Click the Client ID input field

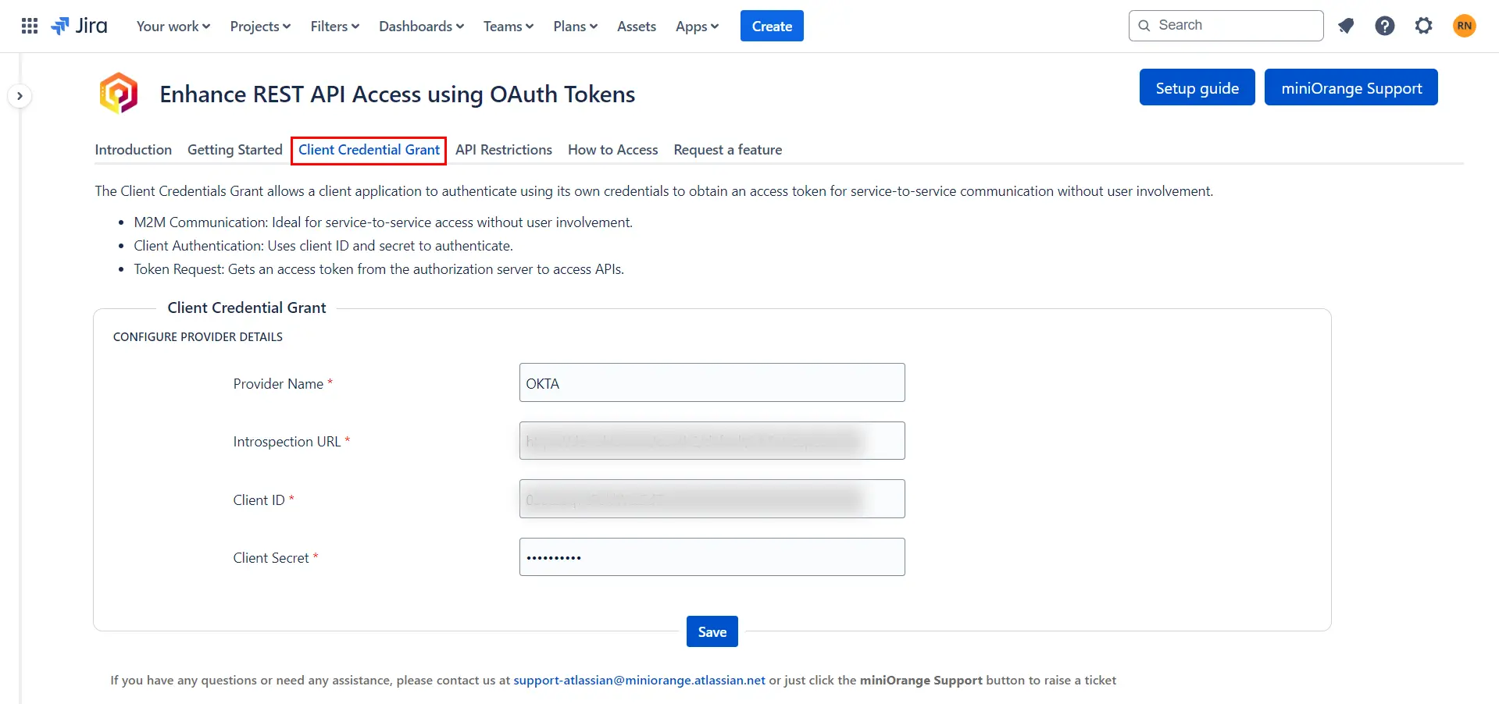point(712,499)
